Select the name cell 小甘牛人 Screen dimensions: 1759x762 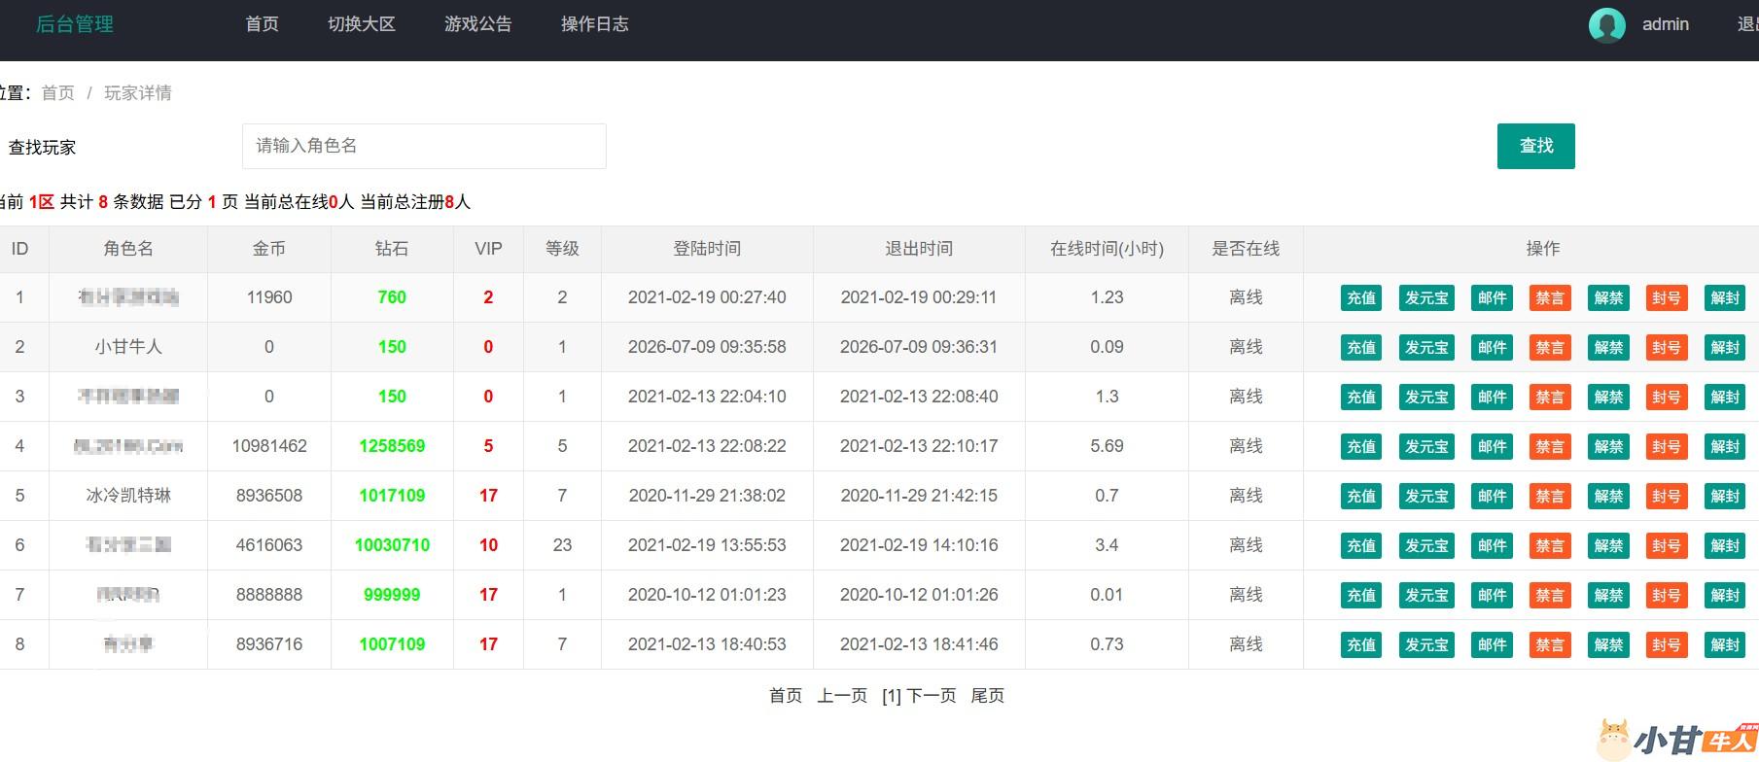coord(128,347)
